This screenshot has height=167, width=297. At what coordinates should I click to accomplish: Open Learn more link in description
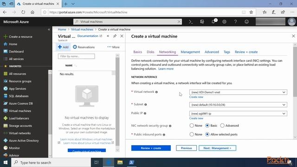[x=166, y=69]
